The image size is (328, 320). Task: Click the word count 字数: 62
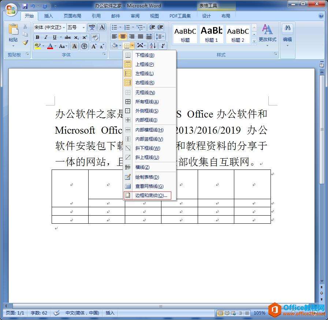tap(39, 313)
